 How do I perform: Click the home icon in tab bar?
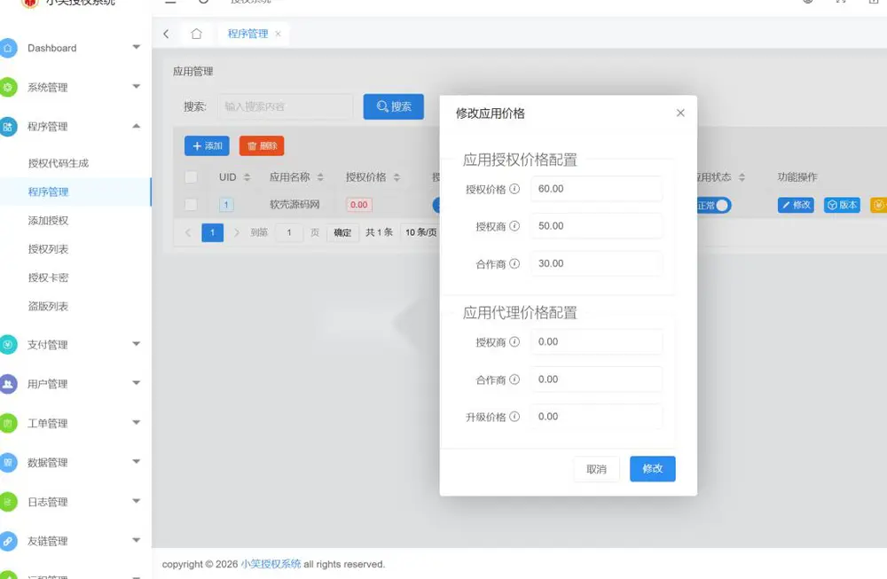pos(196,34)
